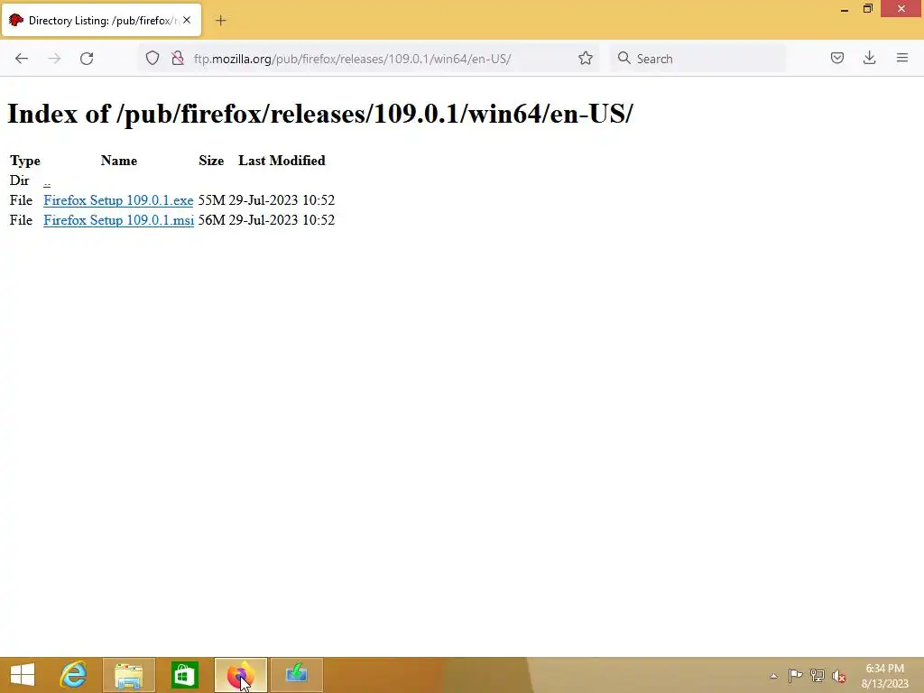
Task: Click the 55M size value
Action: pos(211,200)
